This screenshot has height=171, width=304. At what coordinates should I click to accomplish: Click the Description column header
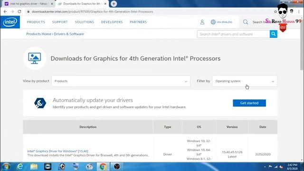click(88, 127)
